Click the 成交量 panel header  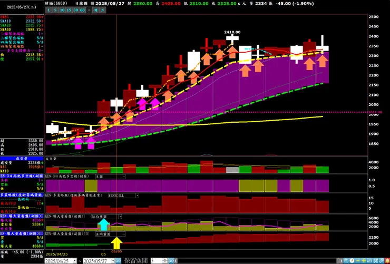[22, 159]
